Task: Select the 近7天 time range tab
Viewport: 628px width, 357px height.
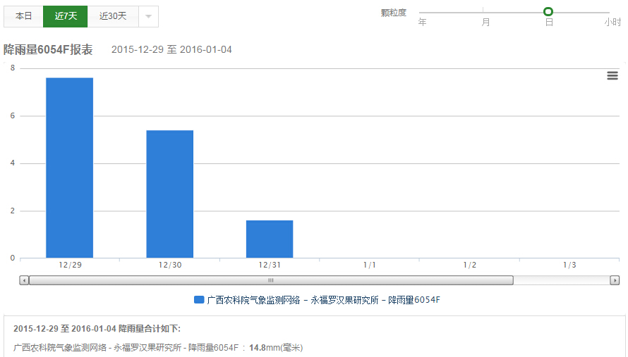Action: pyautogui.click(x=66, y=16)
